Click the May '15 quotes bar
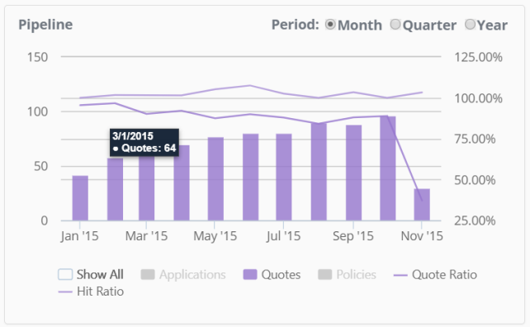This screenshot has width=530, height=327. click(215, 179)
